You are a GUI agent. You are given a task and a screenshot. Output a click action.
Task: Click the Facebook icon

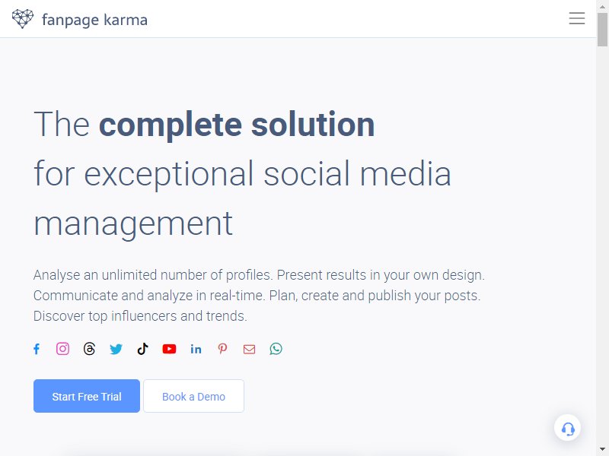37,349
